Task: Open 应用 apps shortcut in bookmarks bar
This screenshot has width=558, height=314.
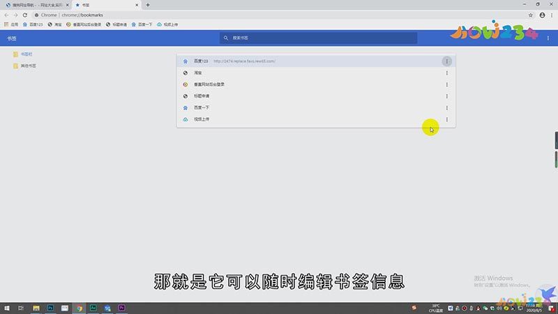Action: pyautogui.click(x=11, y=24)
